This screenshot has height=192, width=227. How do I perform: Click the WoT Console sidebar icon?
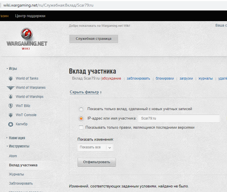[10, 115]
